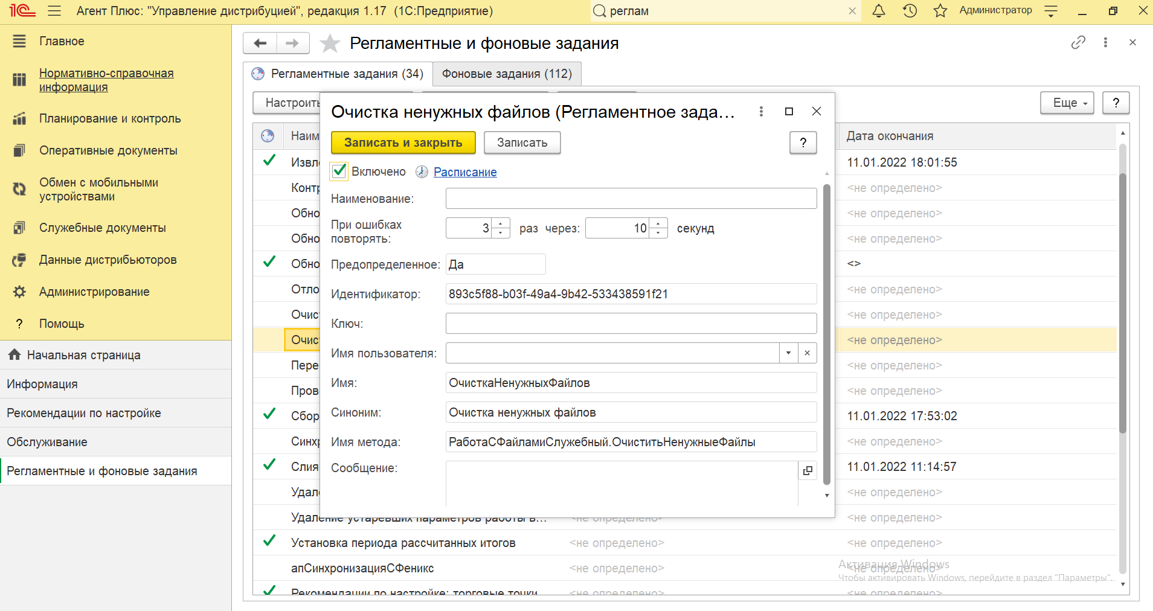The width and height of the screenshot is (1153, 611).
Task: Open the notifications bell icon
Action: 879,11
